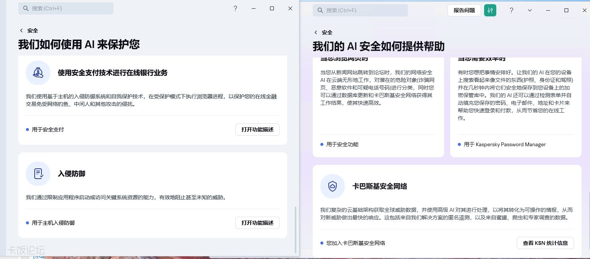The width and height of the screenshot is (590, 259).
Task: Click the 用于主机入侵防御 label
Action: [x=53, y=223]
